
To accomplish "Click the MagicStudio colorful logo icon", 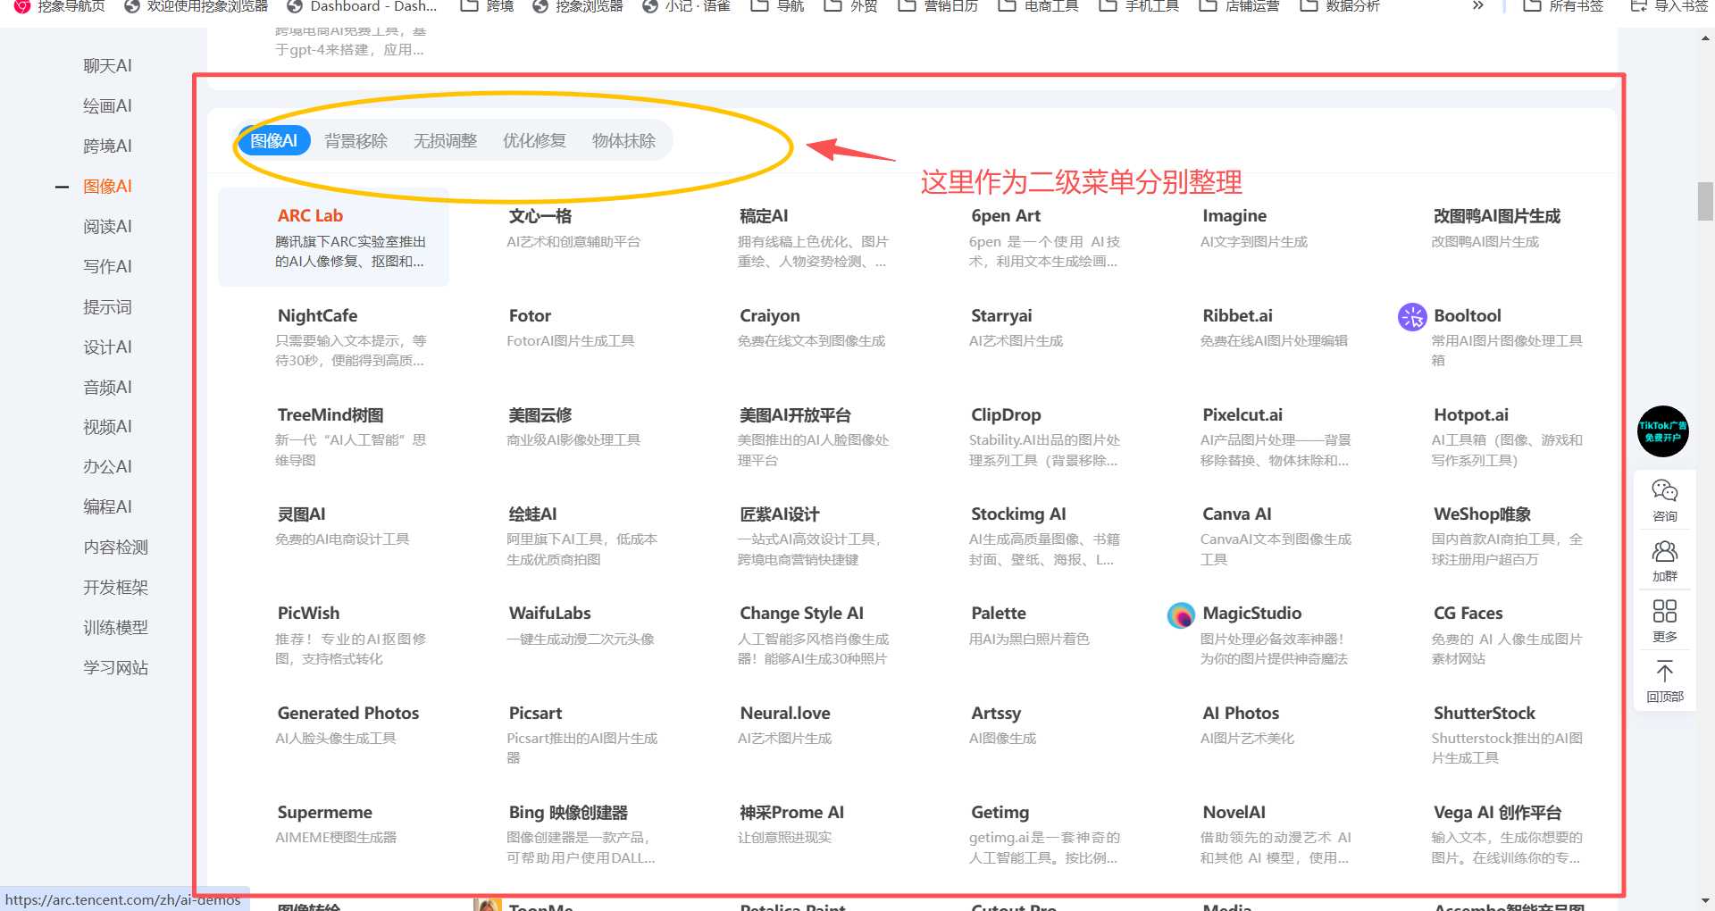I will [1180, 614].
